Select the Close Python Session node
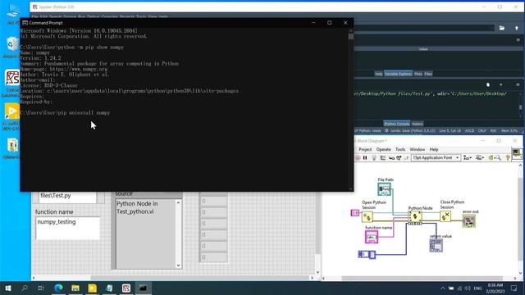The height and width of the screenshot is (295, 525). [445, 216]
